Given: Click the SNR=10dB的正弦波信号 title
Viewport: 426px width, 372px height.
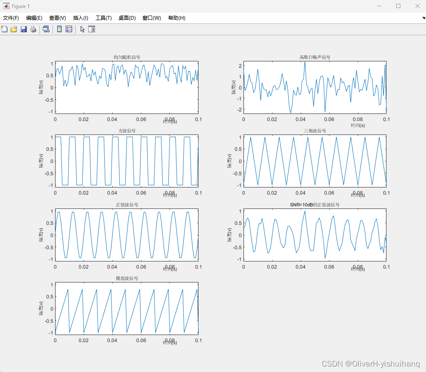Looking at the screenshot, I should 315,204.
